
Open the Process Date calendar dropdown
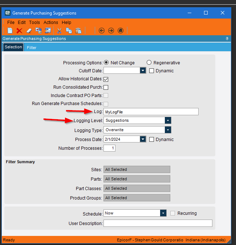(x=143, y=139)
